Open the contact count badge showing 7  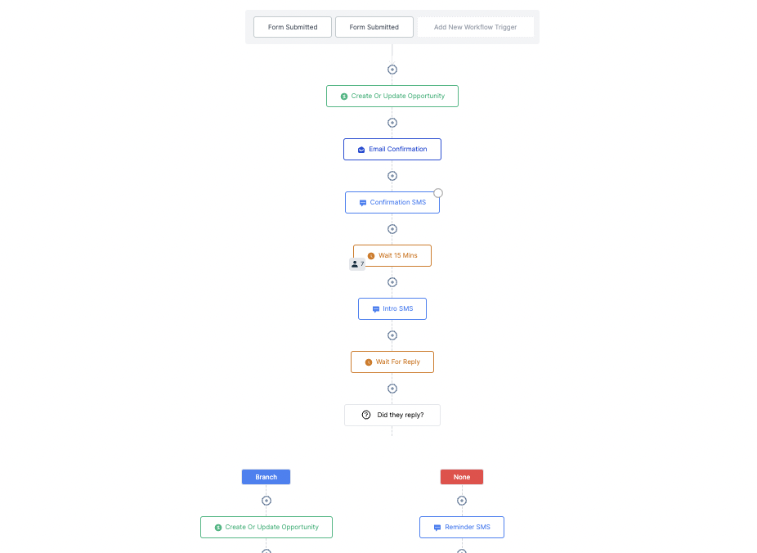(357, 264)
